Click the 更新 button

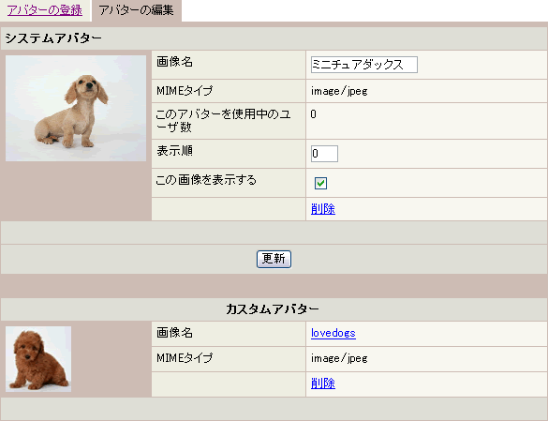click(x=274, y=259)
